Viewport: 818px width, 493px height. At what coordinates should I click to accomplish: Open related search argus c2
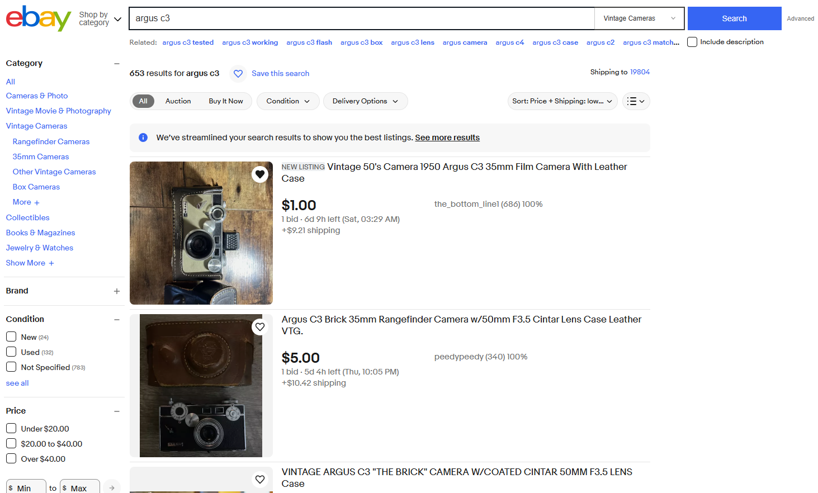(601, 42)
